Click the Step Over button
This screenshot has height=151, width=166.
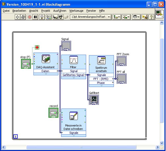[x=61, y=17]
